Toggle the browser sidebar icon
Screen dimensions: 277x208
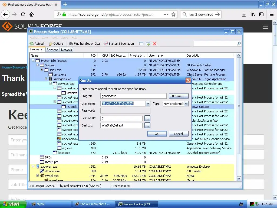click(261, 14)
